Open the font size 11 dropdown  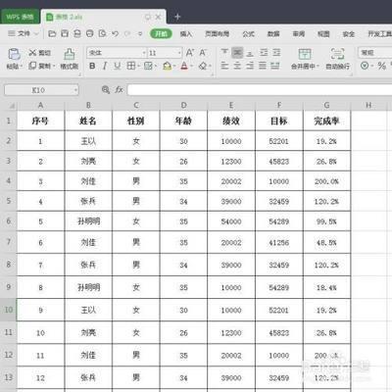click(x=179, y=53)
